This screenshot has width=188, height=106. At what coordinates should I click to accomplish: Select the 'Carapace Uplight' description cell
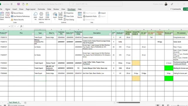pos(97,37)
